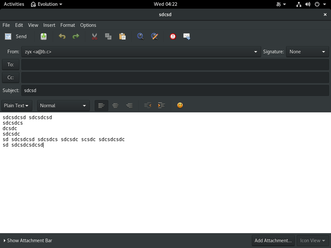Cut selected text with scissors icon
The width and height of the screenshot is (331, 248).
(95, 36)
